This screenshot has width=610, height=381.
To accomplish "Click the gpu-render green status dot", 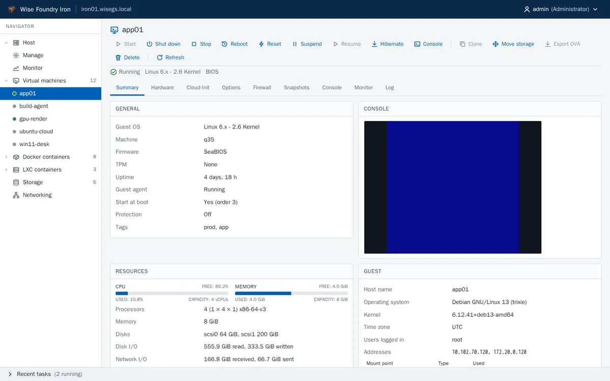I will point(15,119).
